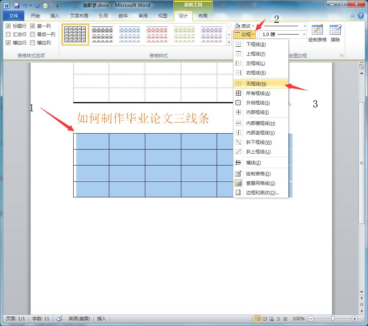This screenshot has width=368, height=326.
Task: Open 边框和底纹(O) dialog entry
Action: [x=261, y=193]
